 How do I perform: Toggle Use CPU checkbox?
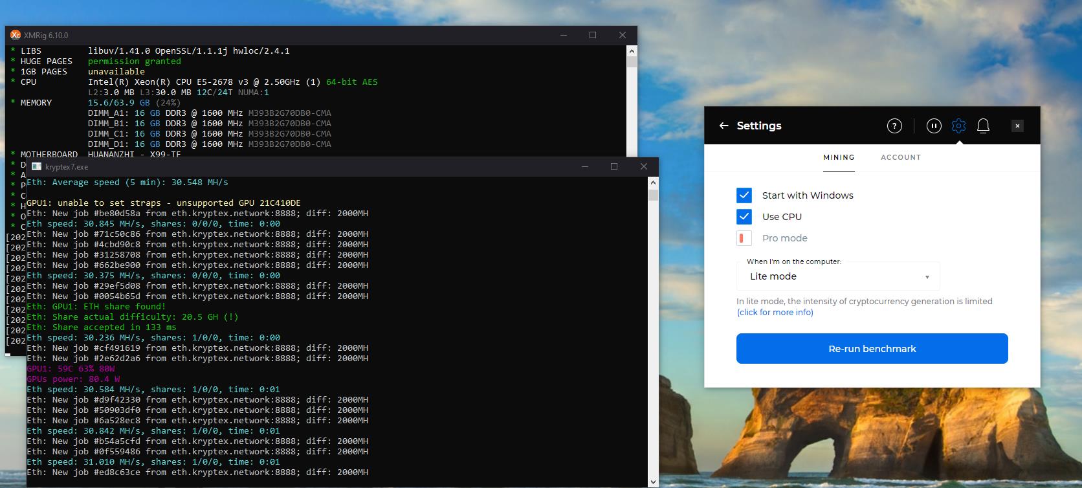click(744, 216)
